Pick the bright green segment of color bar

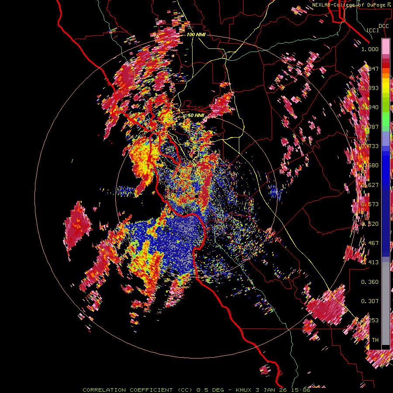click(x=386, y=119)
